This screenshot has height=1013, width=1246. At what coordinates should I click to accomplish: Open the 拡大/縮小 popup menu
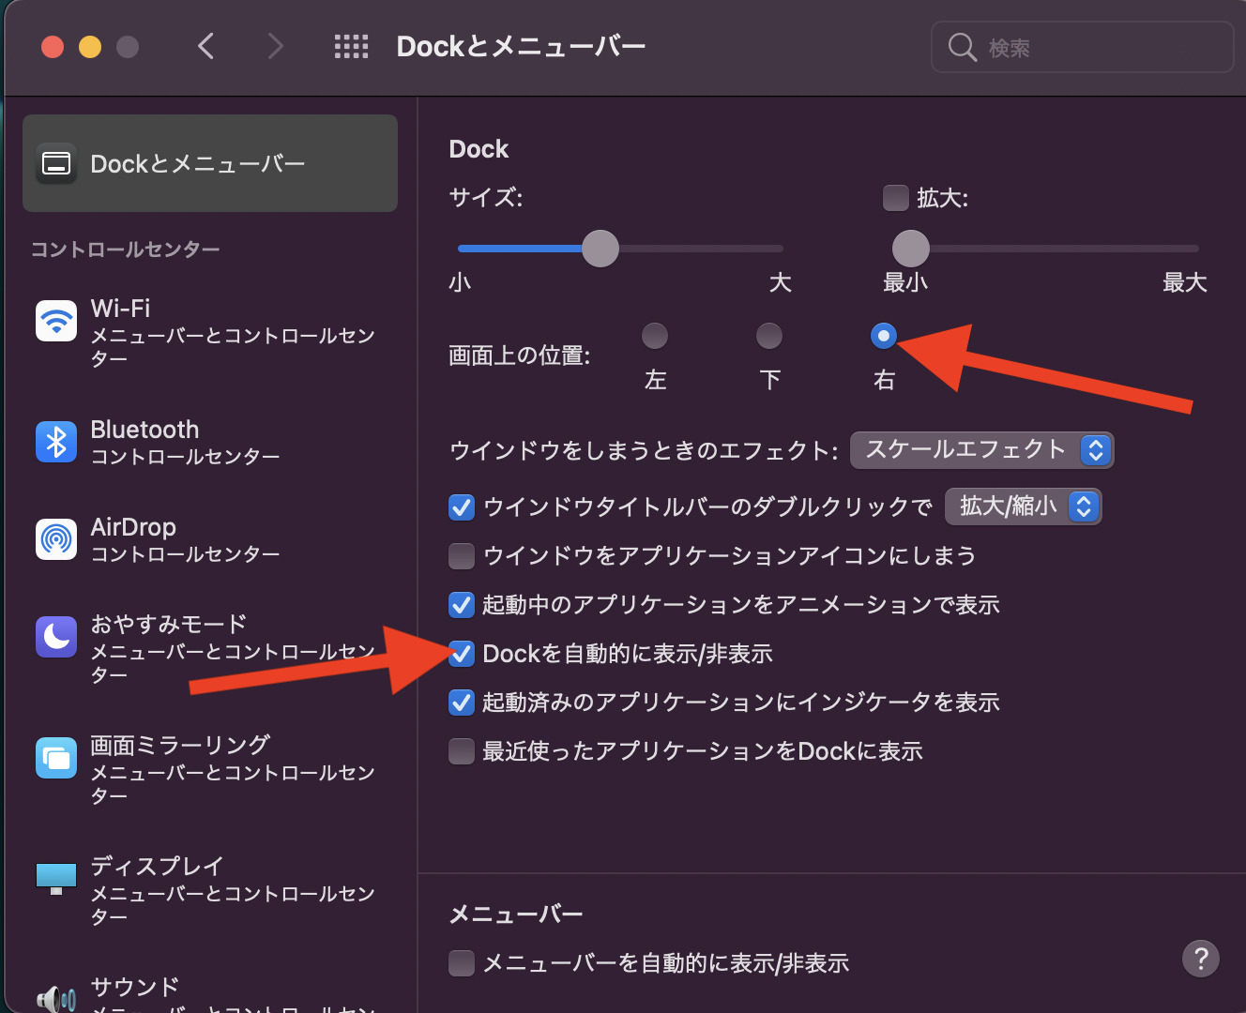(x=1023, y=506)
